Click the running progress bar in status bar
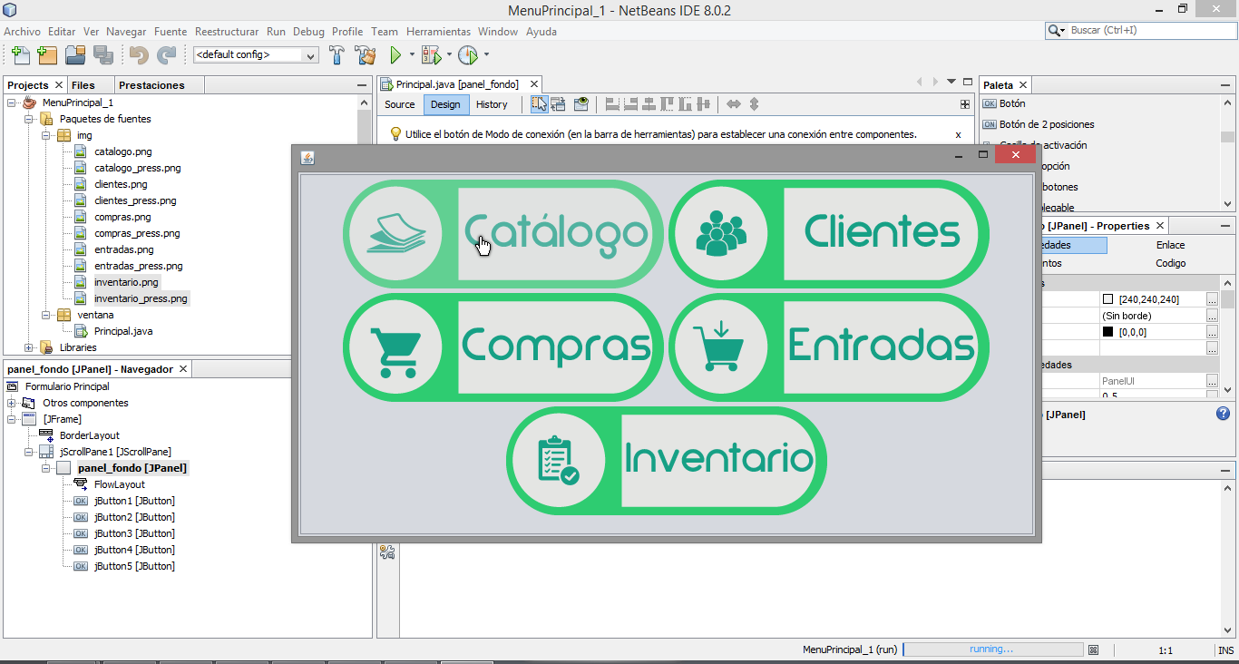 point(993,649)
